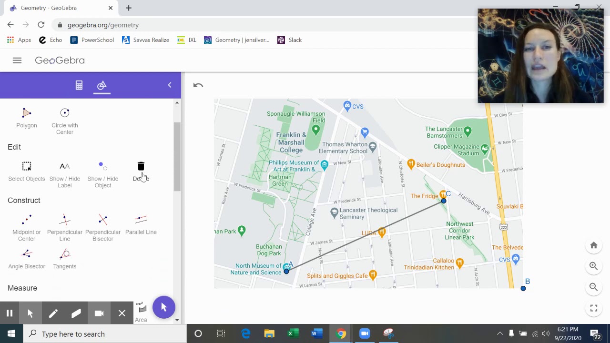The width and height of the screenshot is (610, 343).
Task: Open Word from the taskbar
Action: 317,334
